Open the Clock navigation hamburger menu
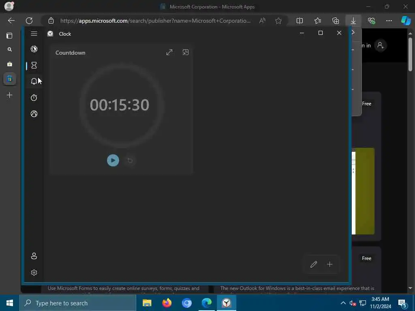Screen dimensions: 415x311 34,34
